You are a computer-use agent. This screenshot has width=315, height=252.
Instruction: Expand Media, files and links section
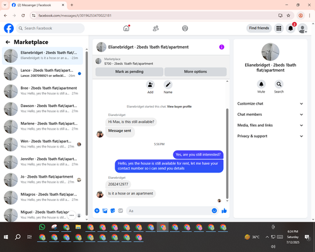point(270,125)
